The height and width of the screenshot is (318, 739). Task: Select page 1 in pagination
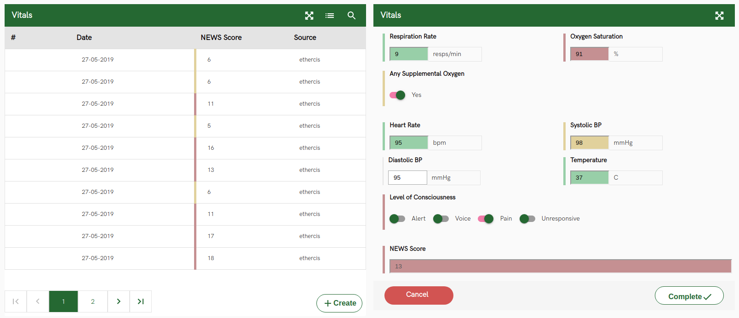tap(63, 301)
